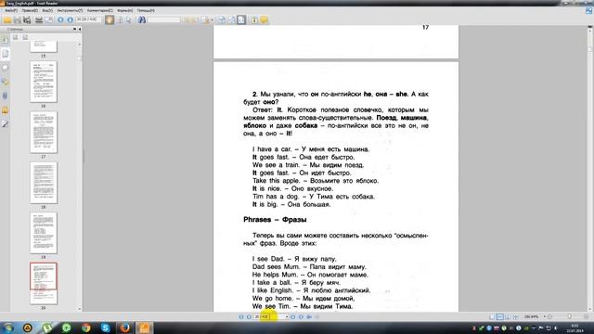Toggle continuous page view mode

tap(499, 316)
